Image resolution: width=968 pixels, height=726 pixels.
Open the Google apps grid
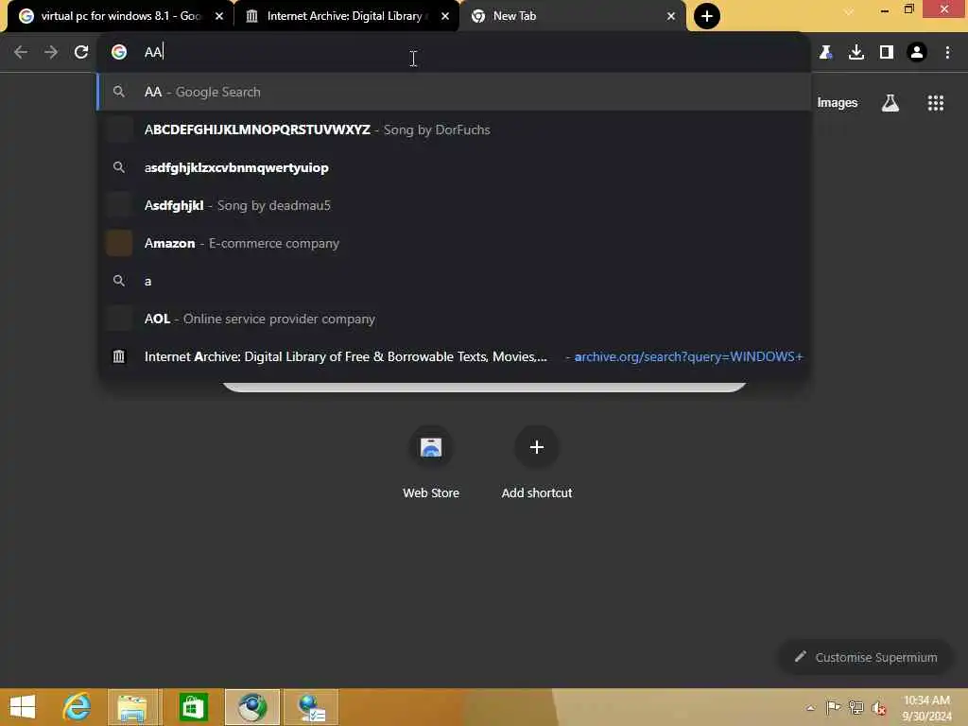tap(935, 103)
